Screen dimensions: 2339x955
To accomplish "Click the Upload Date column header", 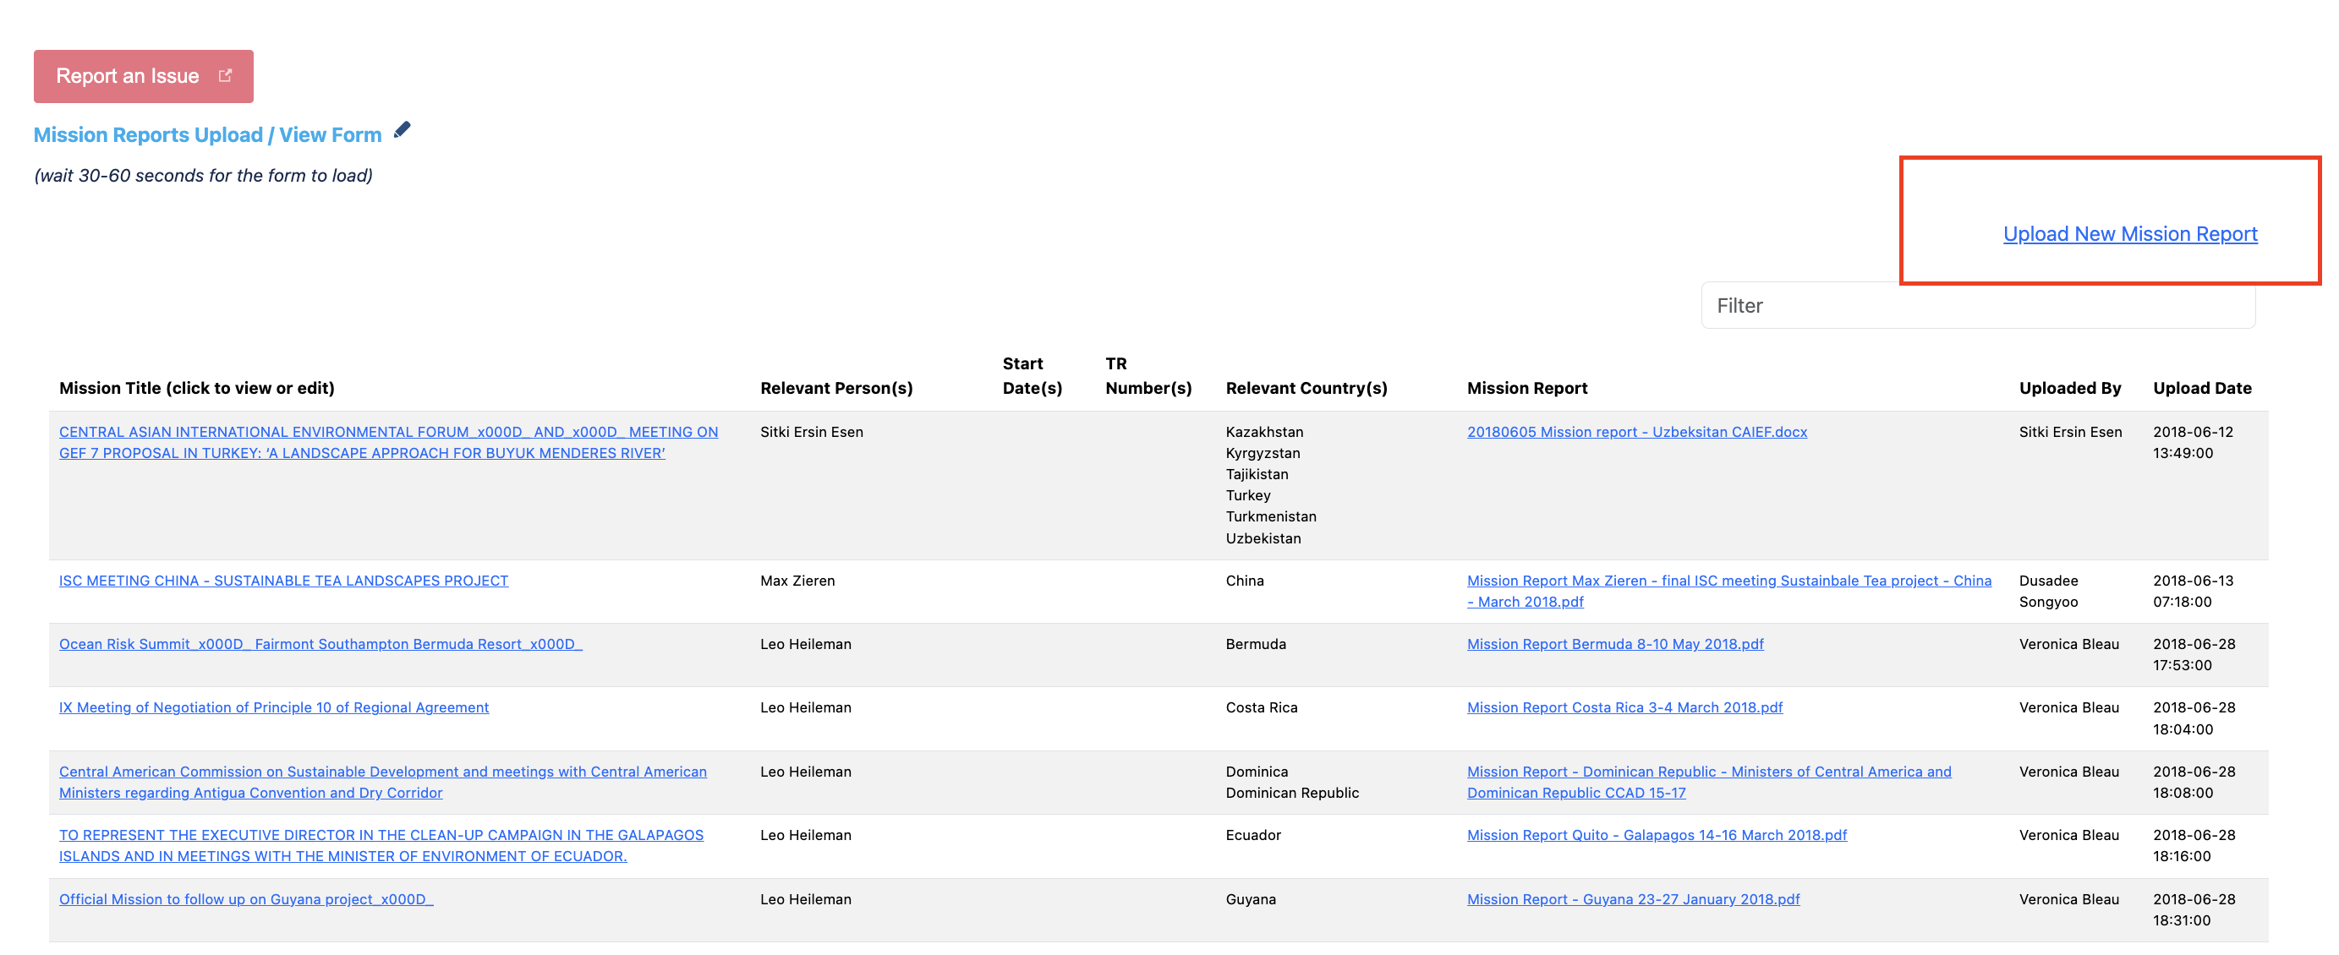I will pyautogui.click(x=2202, y=389).
